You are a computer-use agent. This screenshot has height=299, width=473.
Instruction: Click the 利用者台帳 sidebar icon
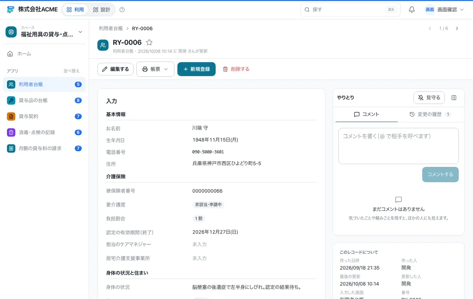click(x=11, y=84)
